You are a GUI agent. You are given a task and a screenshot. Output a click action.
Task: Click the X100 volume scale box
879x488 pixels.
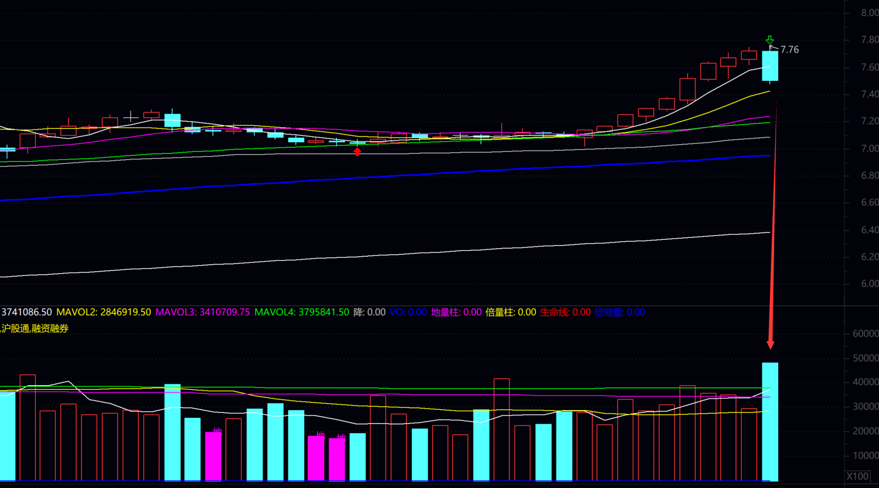tap(857, 476)
